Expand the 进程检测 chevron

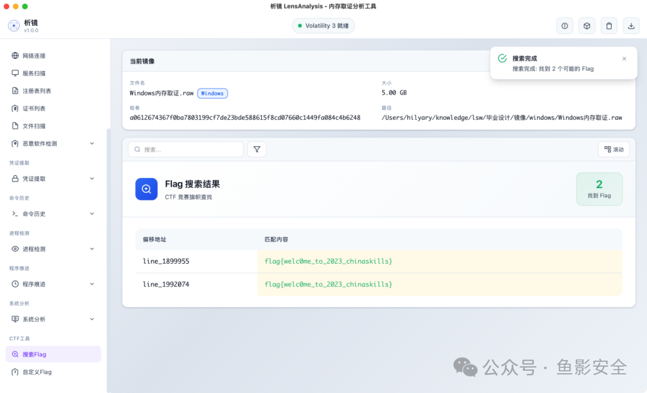click(x=92, y=249)
